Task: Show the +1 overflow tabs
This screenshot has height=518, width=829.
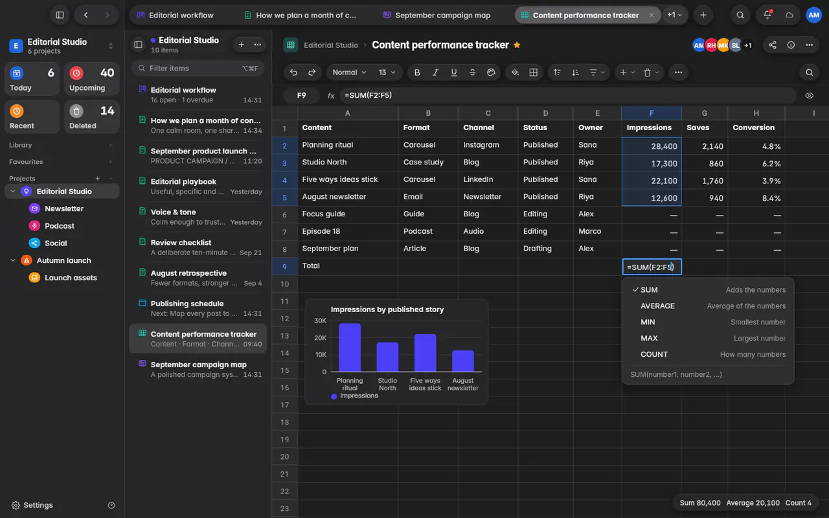Action: tap(675, 15)
